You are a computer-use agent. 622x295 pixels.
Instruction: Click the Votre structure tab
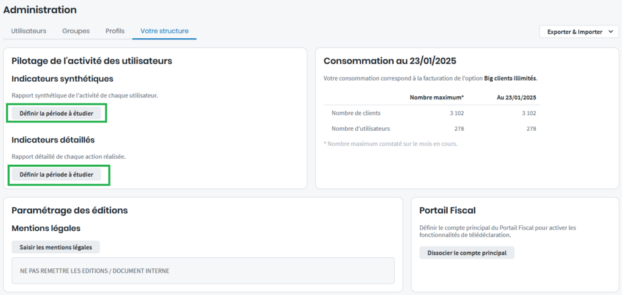tap(164, 31)
